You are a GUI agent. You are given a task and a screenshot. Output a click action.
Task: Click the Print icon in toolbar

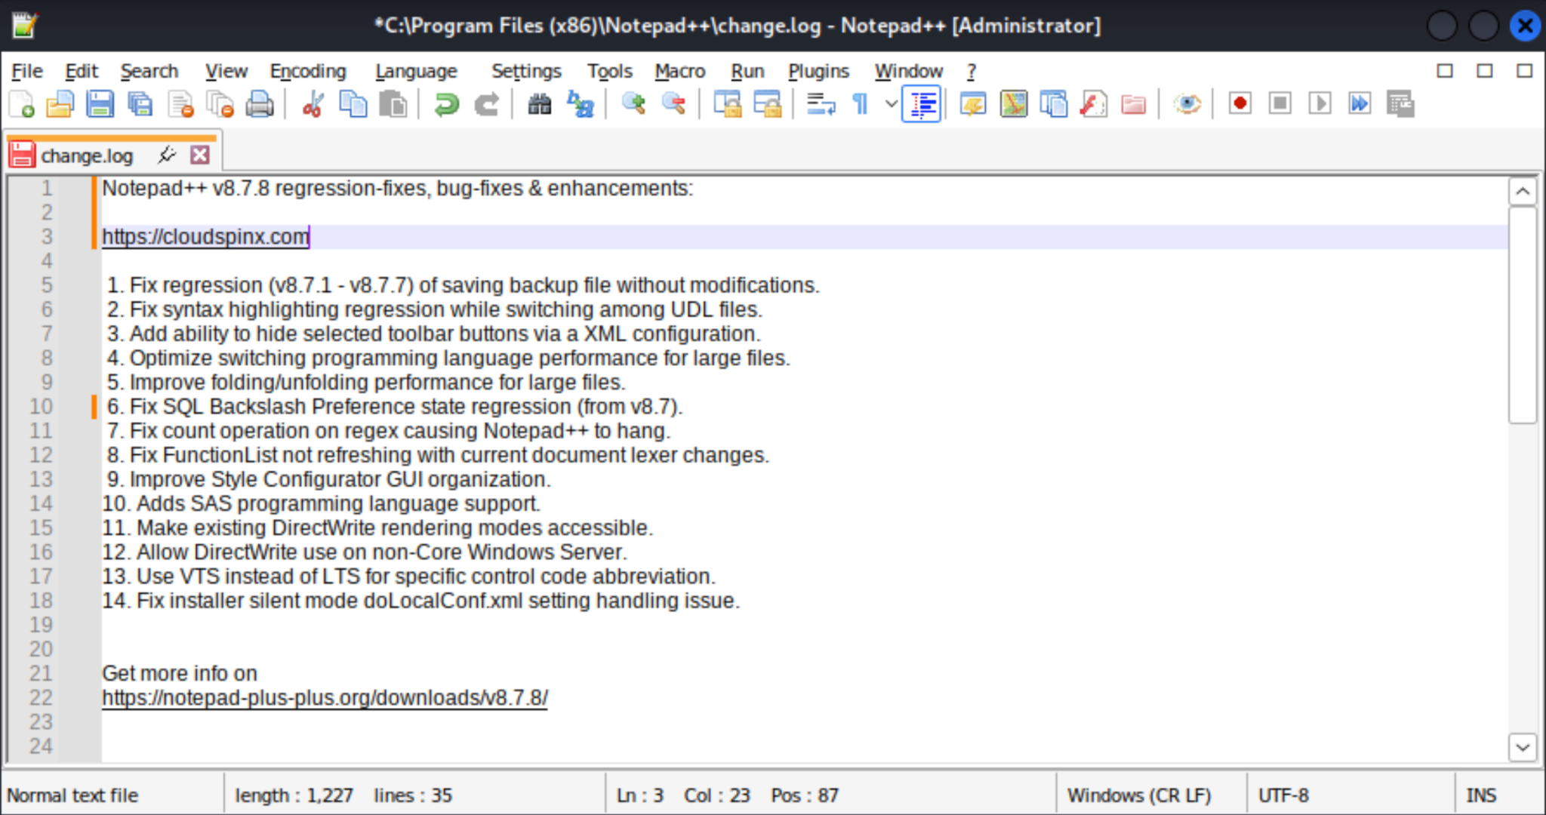[x=260, y=104]
